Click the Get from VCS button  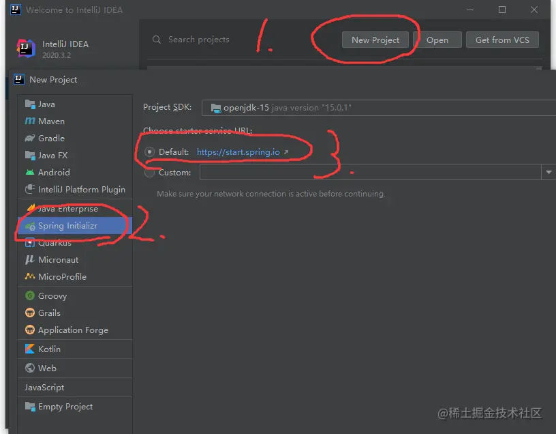coord(503,40)
